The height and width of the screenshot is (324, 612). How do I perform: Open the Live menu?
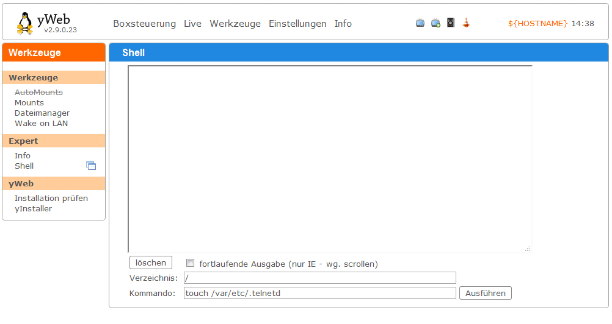click(x=192, y=24)
